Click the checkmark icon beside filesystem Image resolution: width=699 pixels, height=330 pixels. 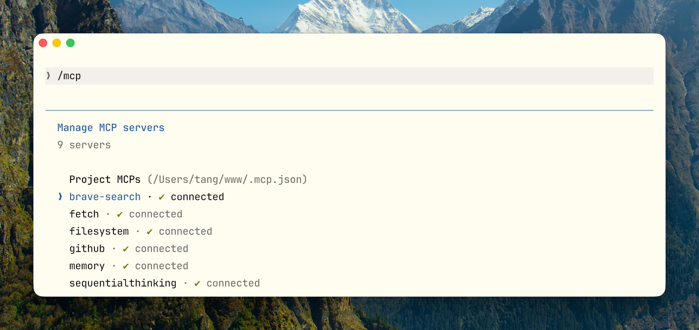pyautogui.click(x=150, y=232)
